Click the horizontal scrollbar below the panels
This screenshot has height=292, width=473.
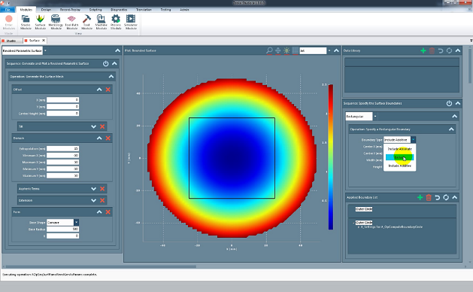[x=101, y=266]
